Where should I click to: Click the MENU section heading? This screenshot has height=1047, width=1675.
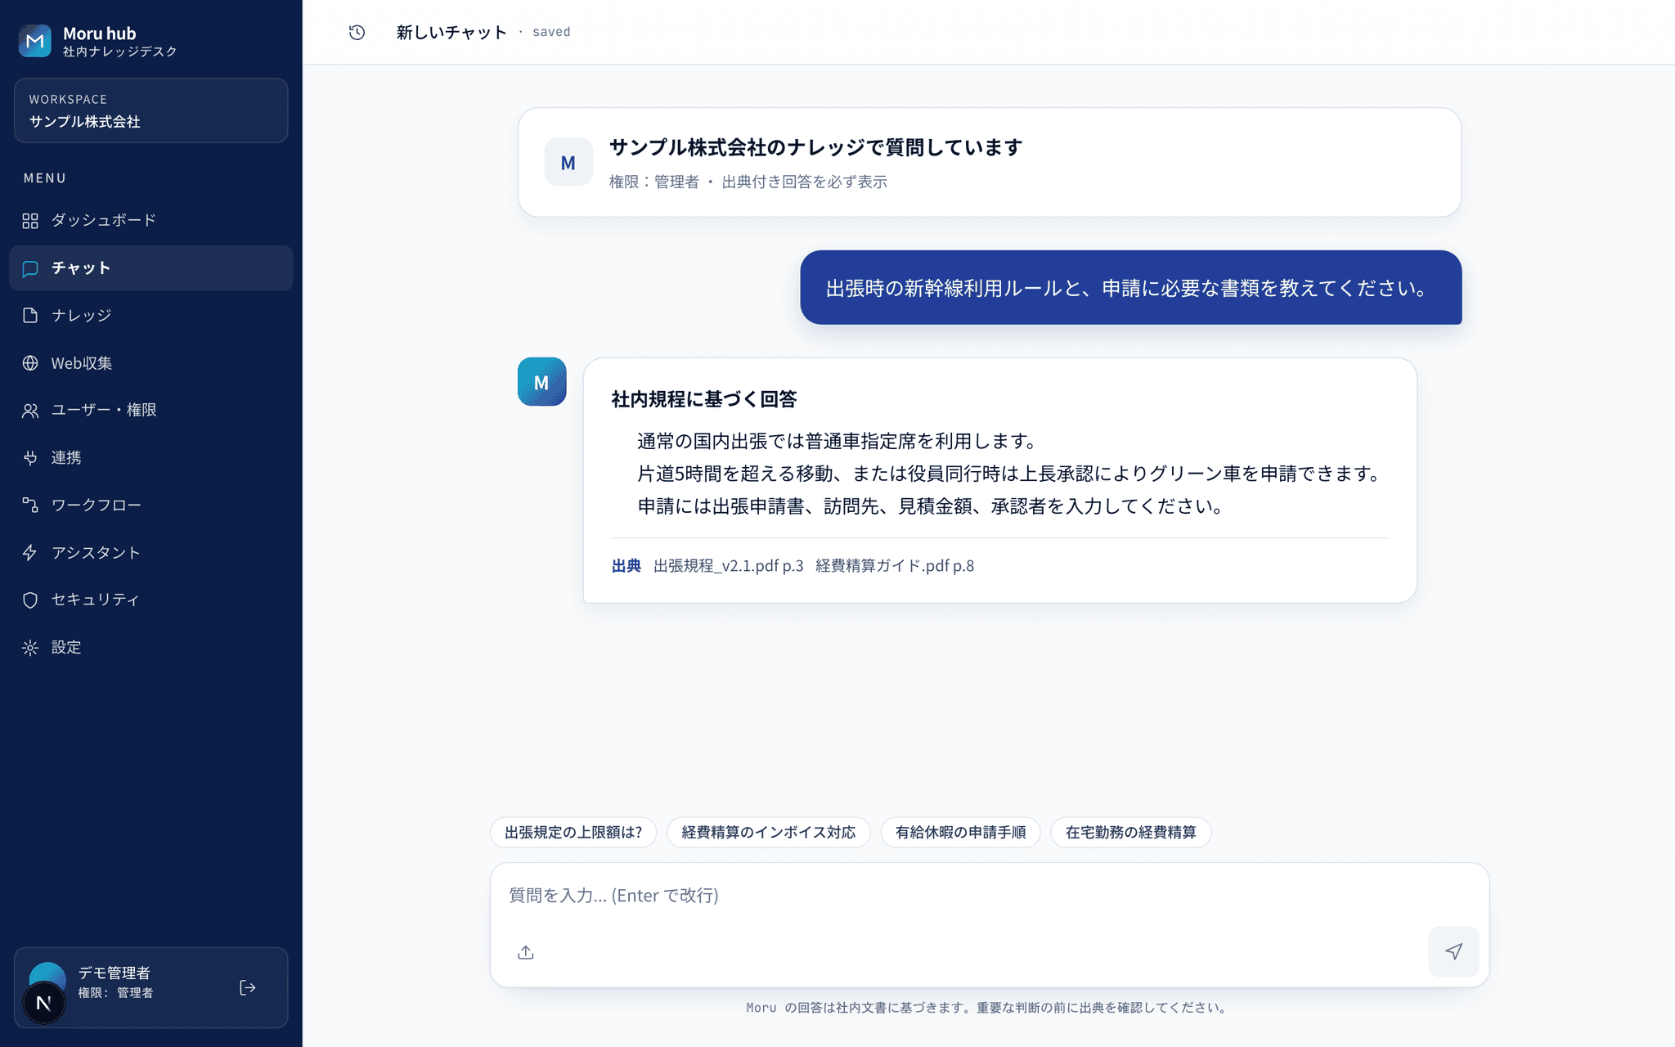tap(45, 178)
